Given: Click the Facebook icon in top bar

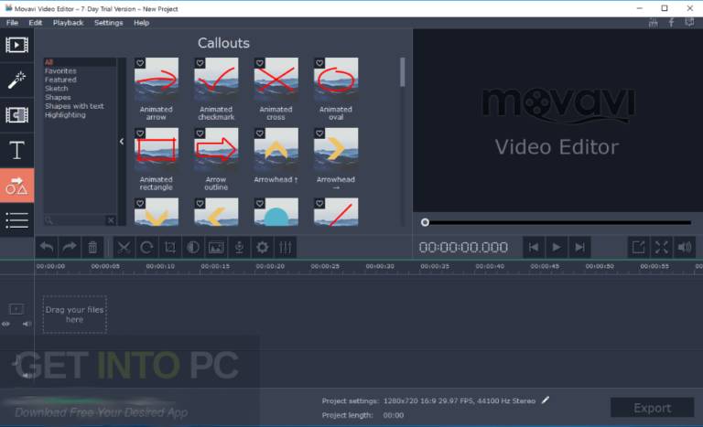Looking at the screenshot, I should pos(671,23).
